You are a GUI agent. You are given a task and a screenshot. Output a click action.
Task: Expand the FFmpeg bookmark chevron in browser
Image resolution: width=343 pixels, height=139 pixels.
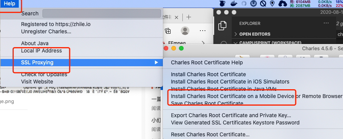click(x=203, y=43)
